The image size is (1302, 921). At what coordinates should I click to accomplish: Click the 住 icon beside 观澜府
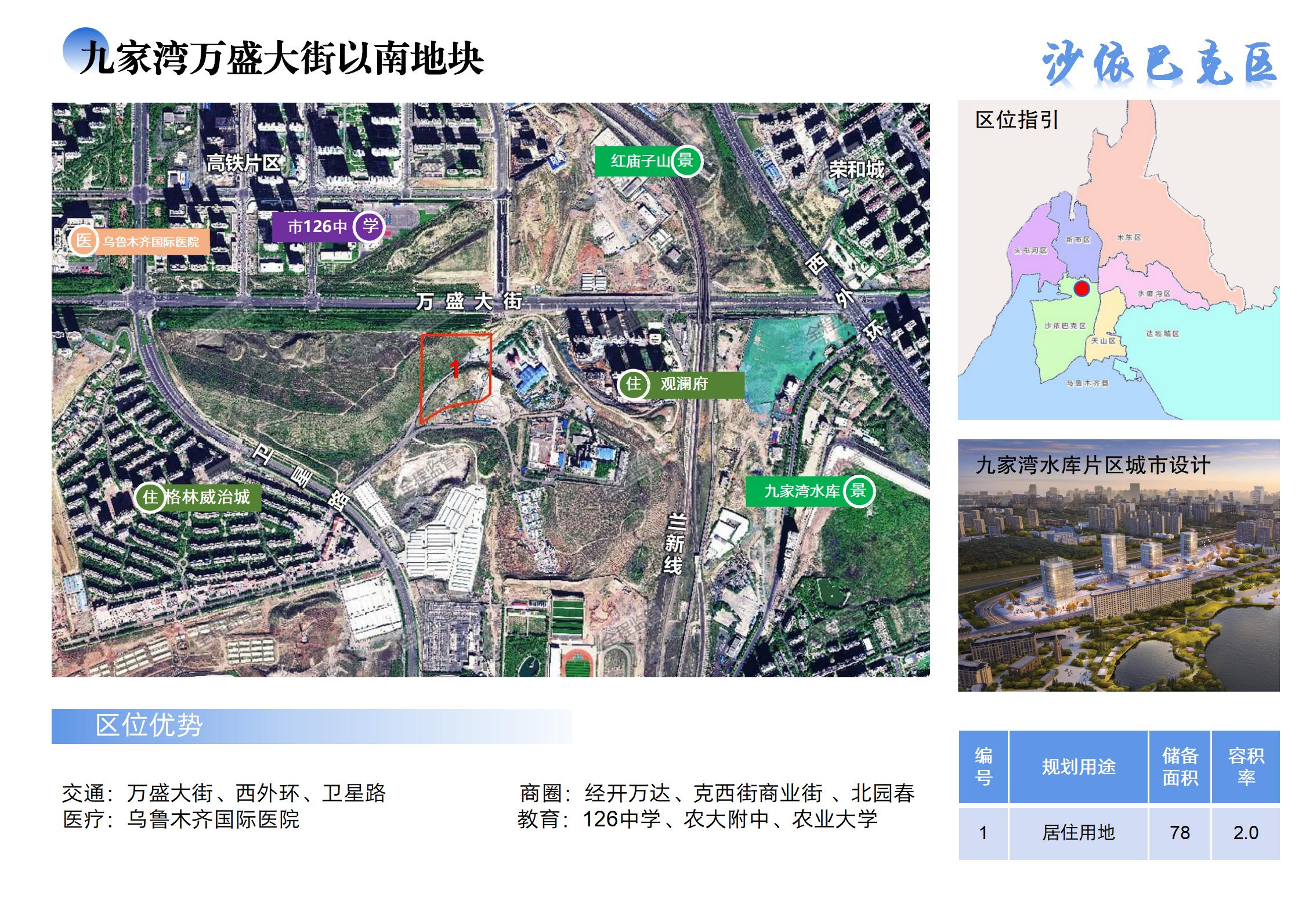pos(633,384)
